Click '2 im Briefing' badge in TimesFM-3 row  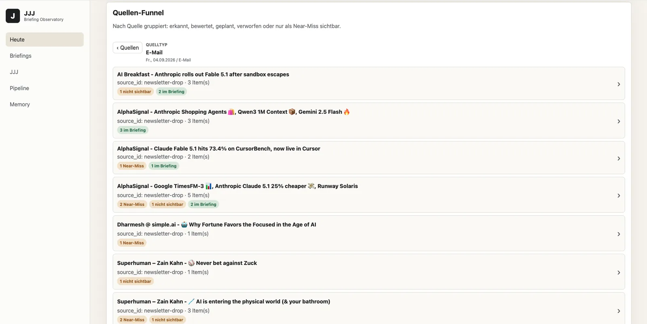pos(203,204)
